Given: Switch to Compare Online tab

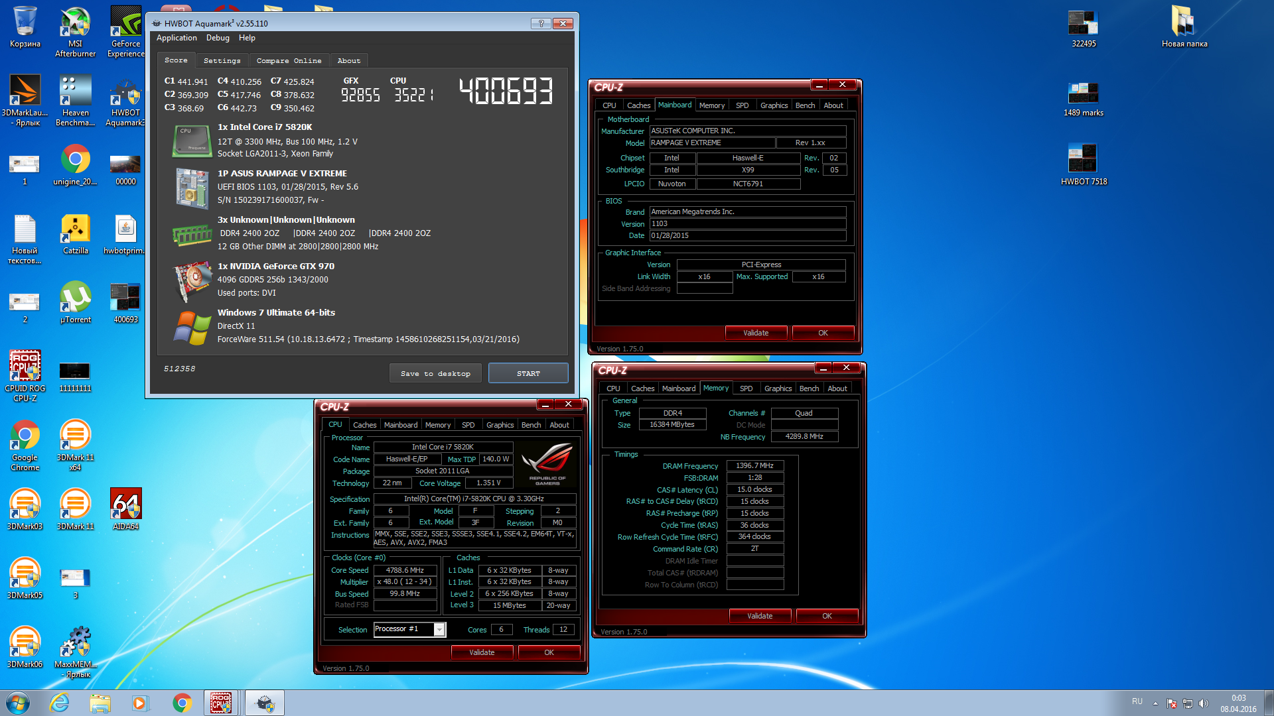Looking at the screenshot, I should tap(289, 60).
